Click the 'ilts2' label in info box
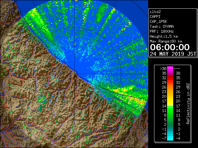Image resolution: width=198 pixels, height=148 pixels. pos(155,12)
